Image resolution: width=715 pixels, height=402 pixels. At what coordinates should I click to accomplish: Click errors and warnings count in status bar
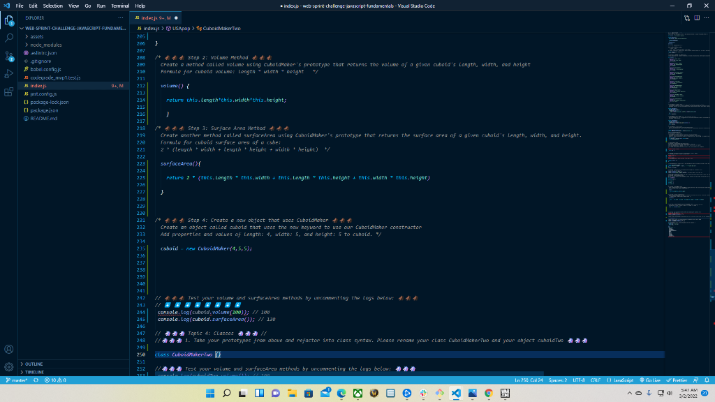click(x=55, y=380)
